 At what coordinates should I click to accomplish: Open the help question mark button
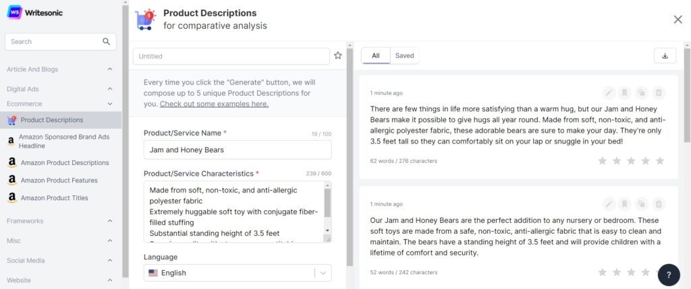[669, 275]
